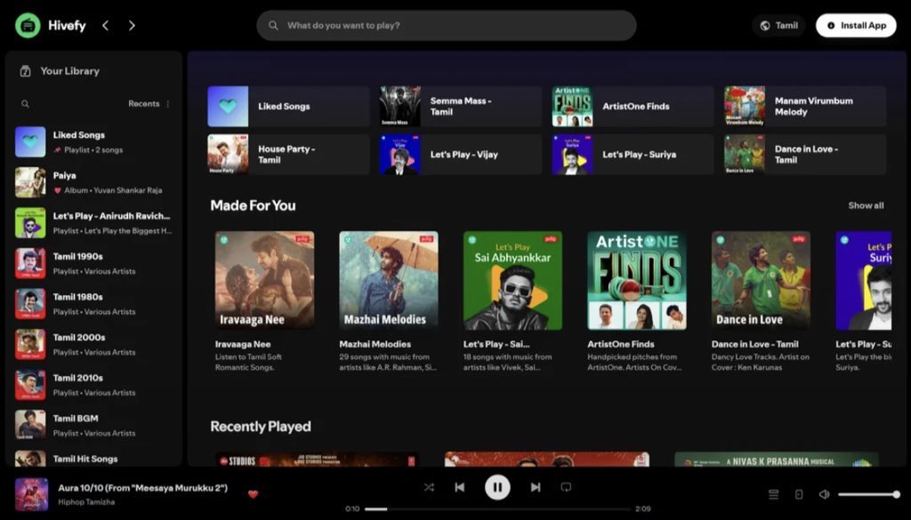Skip to next track
This screenshot has height=520, width=911.
536,487
